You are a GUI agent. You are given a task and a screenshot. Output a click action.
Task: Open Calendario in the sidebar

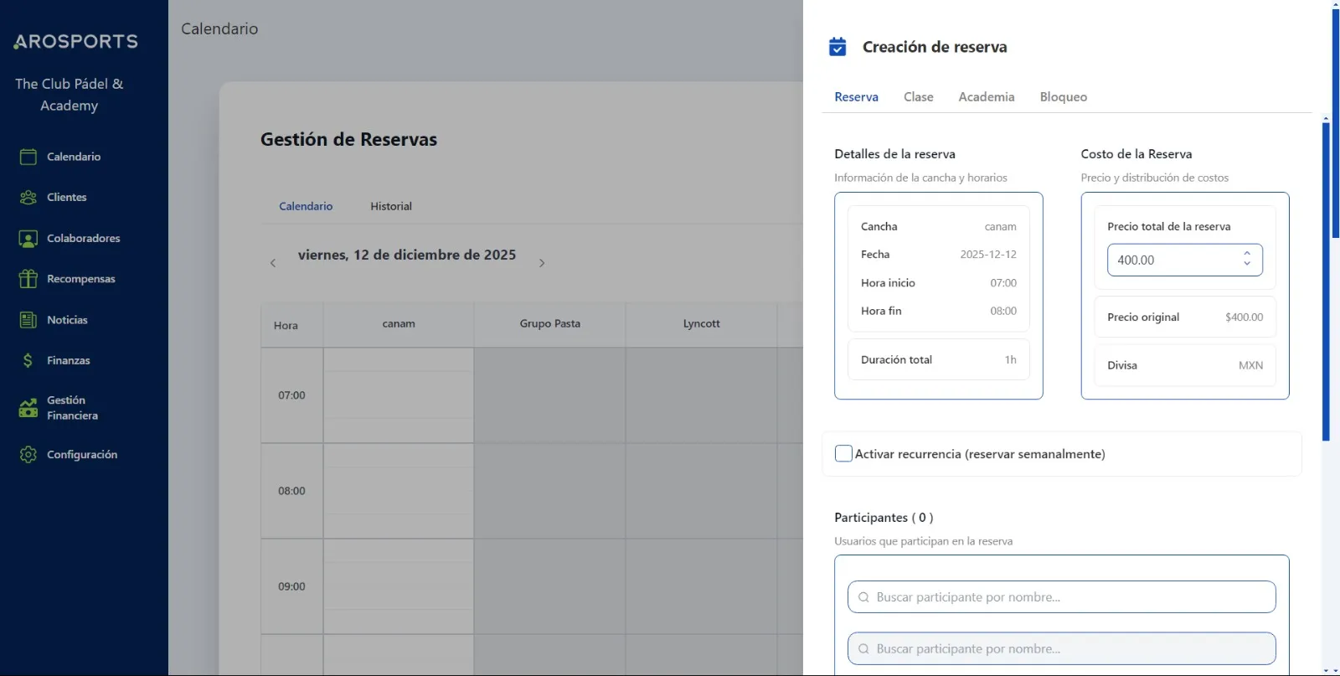pyautogui.click(x=74, y=157)
